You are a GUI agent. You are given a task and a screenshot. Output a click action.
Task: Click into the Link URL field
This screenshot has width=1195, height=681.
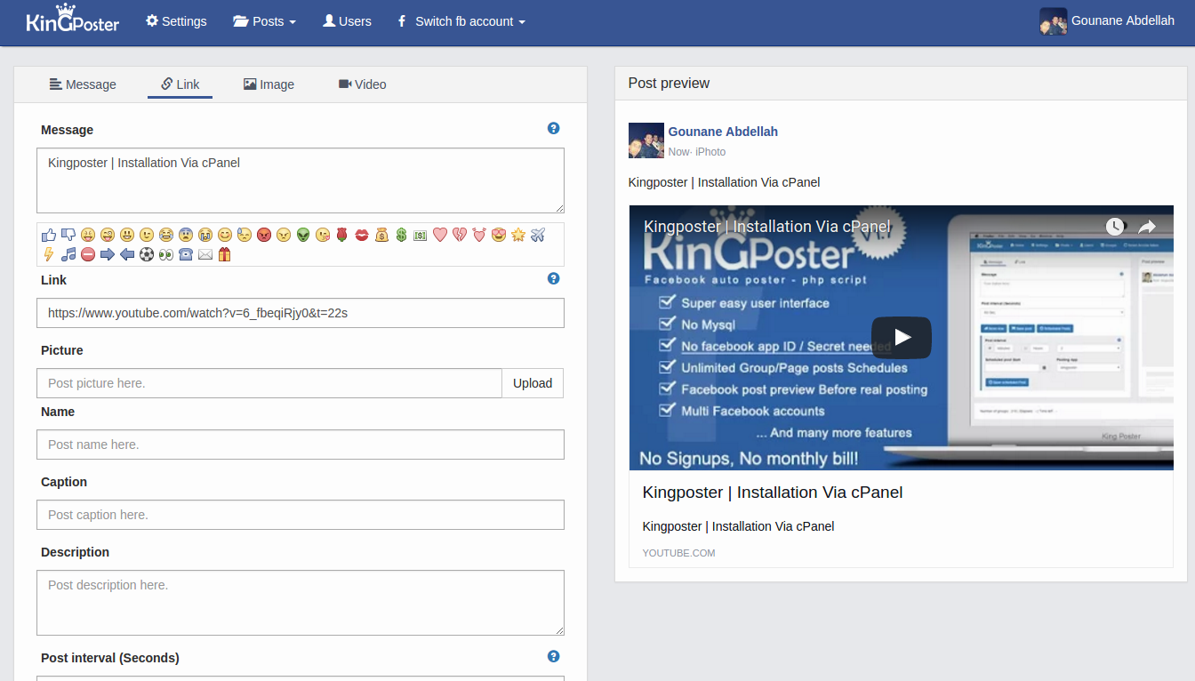[x=301, y=313]
